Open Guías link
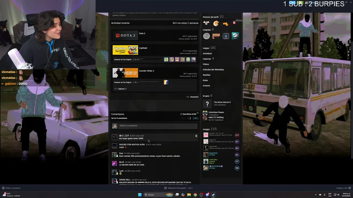Viewport: 353px width, 198px height. (x=205, y=80)
